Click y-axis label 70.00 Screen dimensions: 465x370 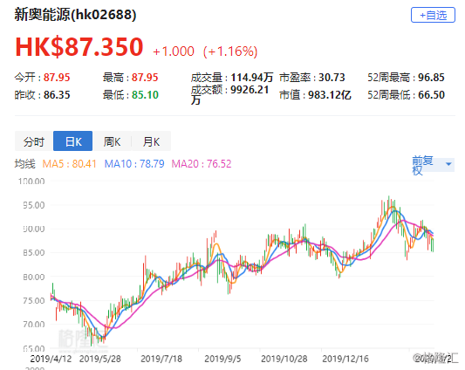[34, 324]
